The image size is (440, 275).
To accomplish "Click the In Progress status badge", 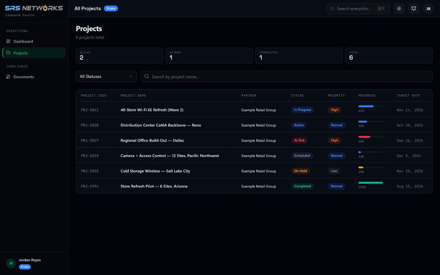I will point(302,110).
